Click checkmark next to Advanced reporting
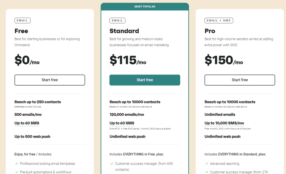Image resolution: width=286 pixels, height=174 pixels. tap(207, 164)
